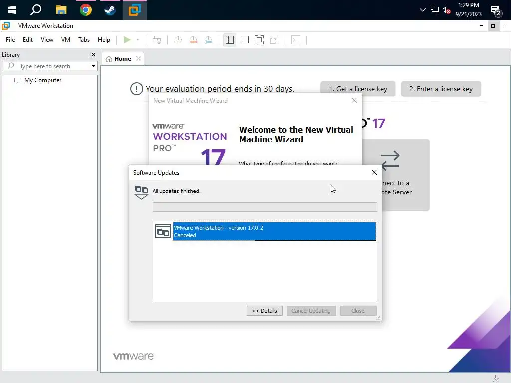Screen dimensions: 511x383
Task: Enter full screen mode icon
Action: pos(259,40)
